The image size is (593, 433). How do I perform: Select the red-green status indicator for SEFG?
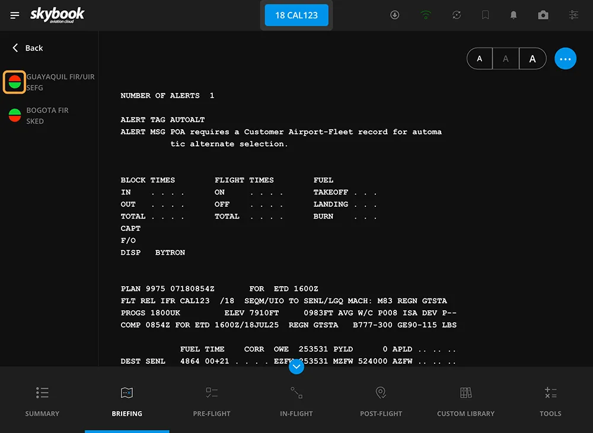tap(14, 82)
